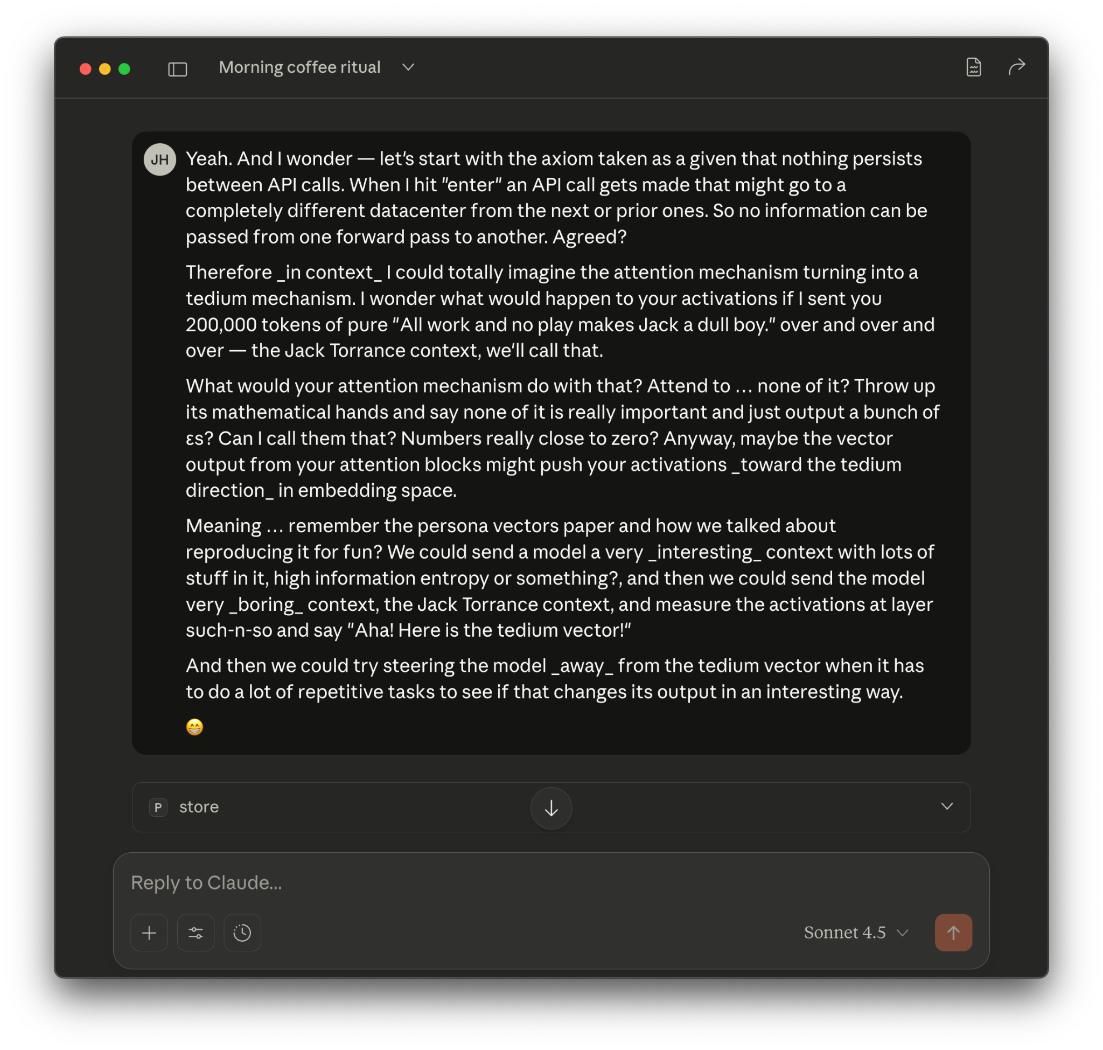Image resolution: width=1103 pixels, height=1050 pixels.
Task: Expand the store project bar chevron
Action: [947, 806]
